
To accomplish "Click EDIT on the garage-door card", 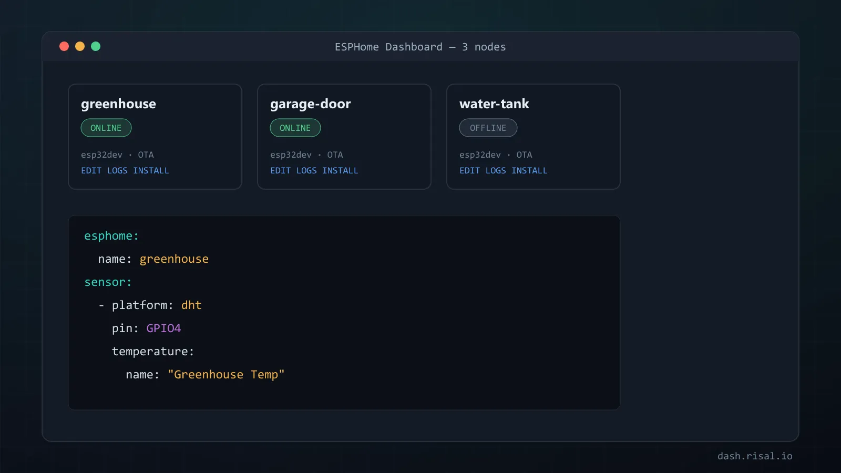I will (280, 170).
